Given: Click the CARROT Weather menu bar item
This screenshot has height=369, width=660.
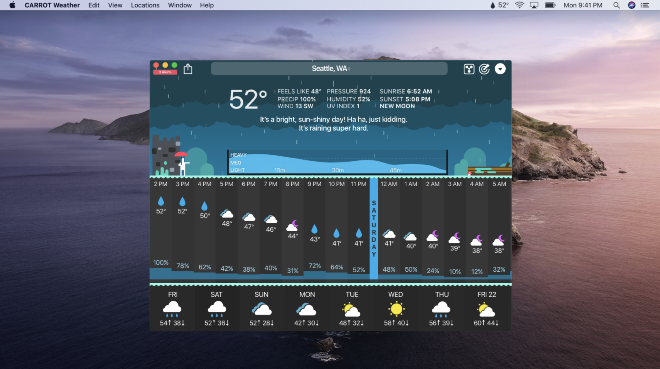Looking at the screenshot, I should tap(51, 5).
